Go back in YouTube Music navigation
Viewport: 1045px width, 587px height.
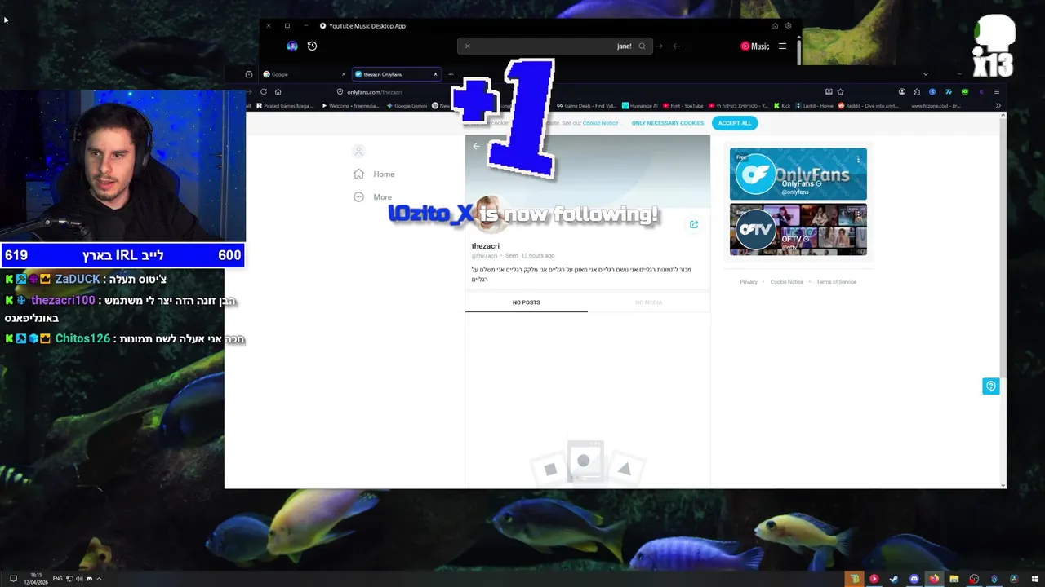click(676, 46)
